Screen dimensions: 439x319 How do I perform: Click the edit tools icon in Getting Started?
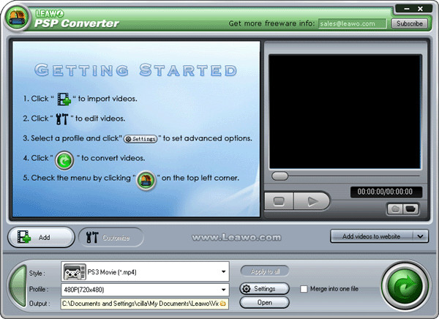62,119
